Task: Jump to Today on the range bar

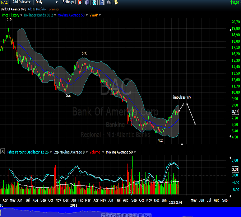Action: 147,215
